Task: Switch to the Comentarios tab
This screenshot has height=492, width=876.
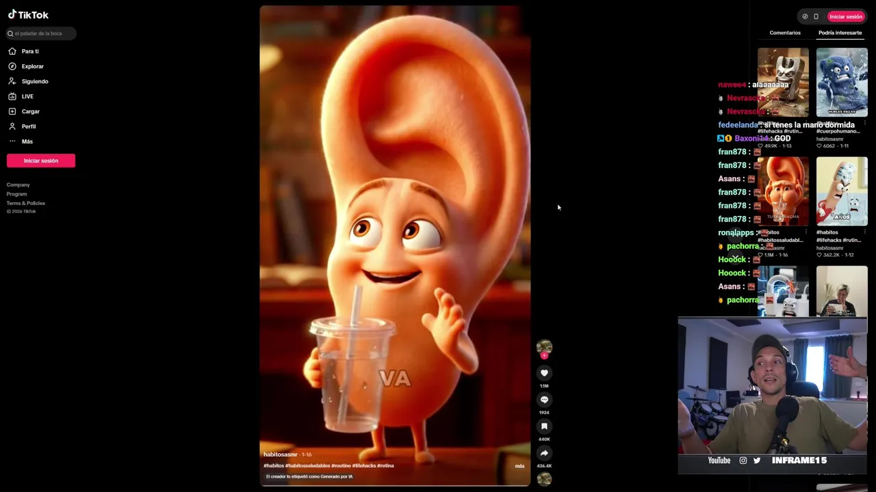Action: click(785, 33)
